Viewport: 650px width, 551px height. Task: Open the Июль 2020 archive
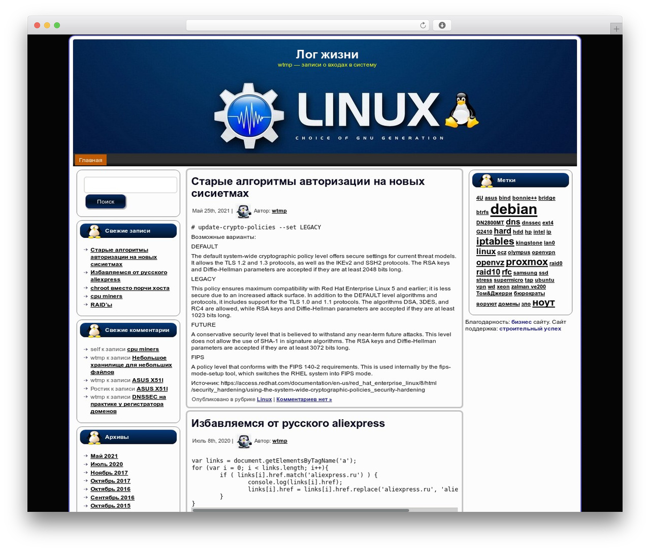(107, 465)
